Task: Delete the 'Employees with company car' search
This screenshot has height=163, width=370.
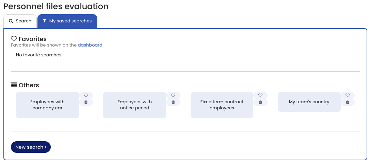Action: [x=86, y=102]
